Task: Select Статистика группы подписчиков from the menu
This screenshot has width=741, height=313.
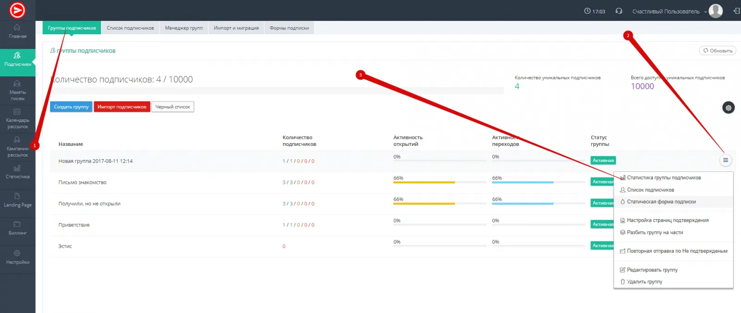Action: pyautogui.click(x=663, y=178)
